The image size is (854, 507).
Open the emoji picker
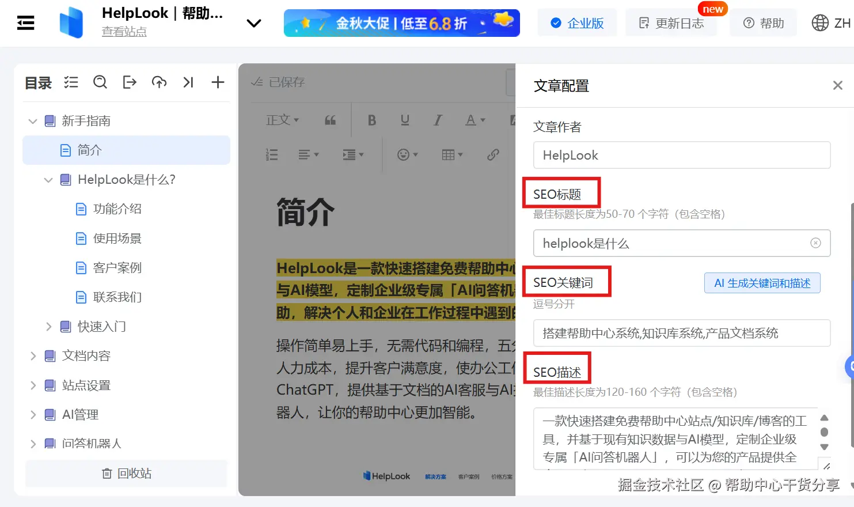pos(408,154)
